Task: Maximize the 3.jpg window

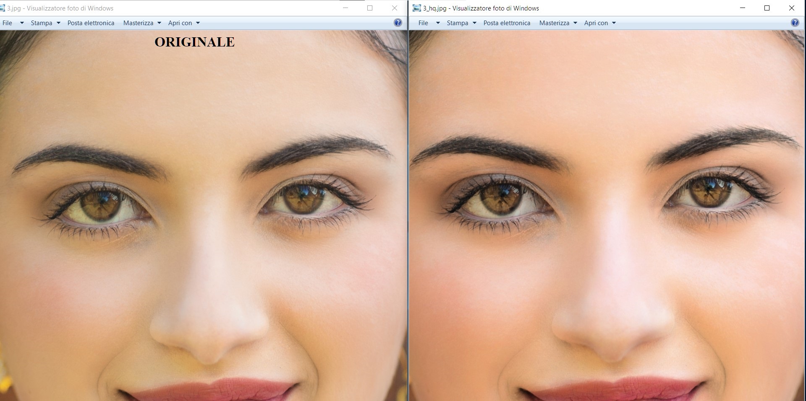Action: (370, 8)
